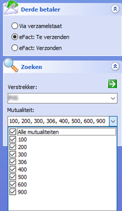The height and width of the screenshot is (211, 122).
Task: Collapse the Zoeken panel
Action: pos(115,66)
